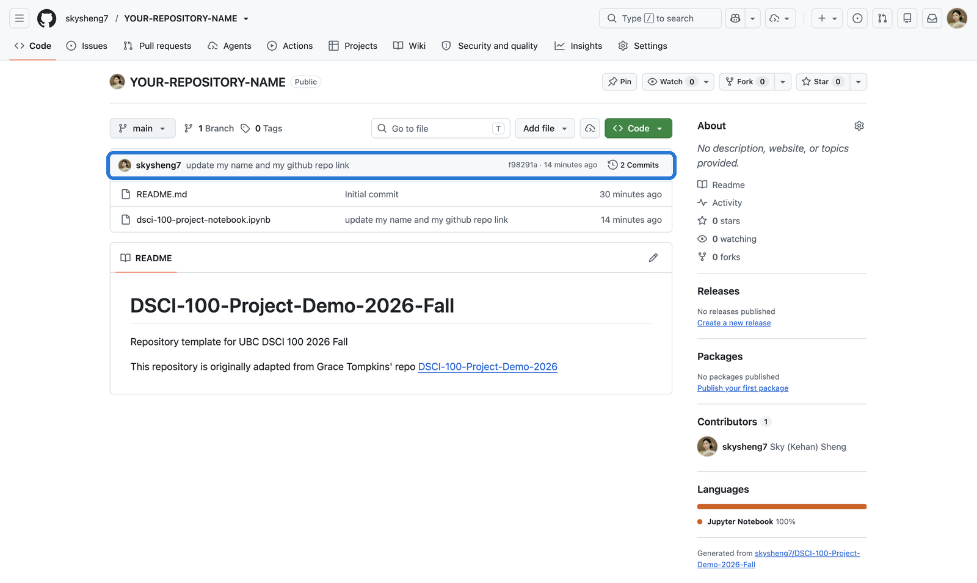
Task: Click Publish your first package link
Action: click(x=743, y=388)
